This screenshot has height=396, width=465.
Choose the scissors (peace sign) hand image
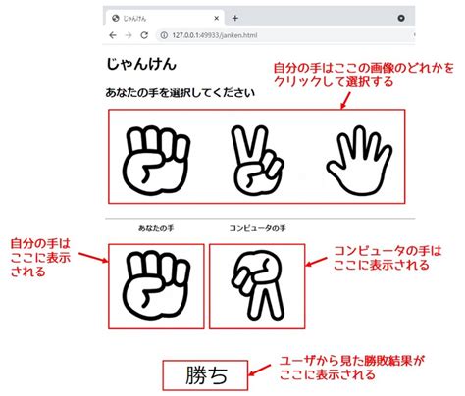pos(257,161)
